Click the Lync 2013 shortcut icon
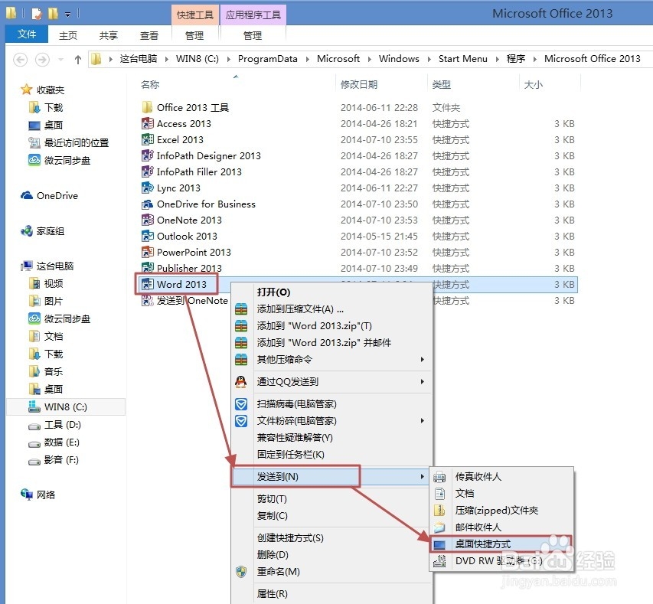Image resolution: width=653 pixels, height=604 pixels. pyautogui.click(x=148, y=188)
